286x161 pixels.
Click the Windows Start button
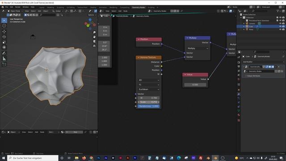tap(3, 158)
